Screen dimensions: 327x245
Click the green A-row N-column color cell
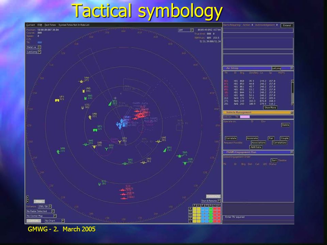(211, 208)
